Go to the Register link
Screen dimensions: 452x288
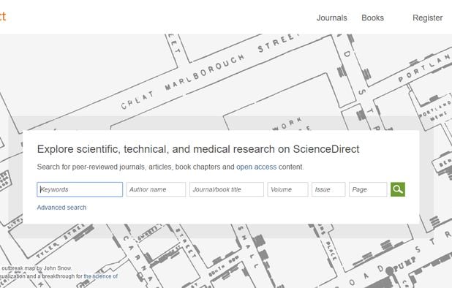coord(427,18)
